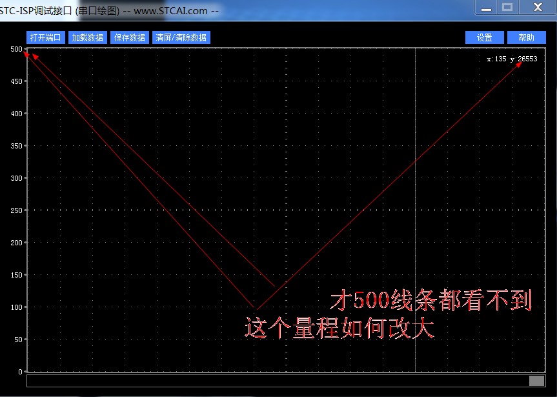Open 设置 settings
The image size is (557, 397).
485,37
